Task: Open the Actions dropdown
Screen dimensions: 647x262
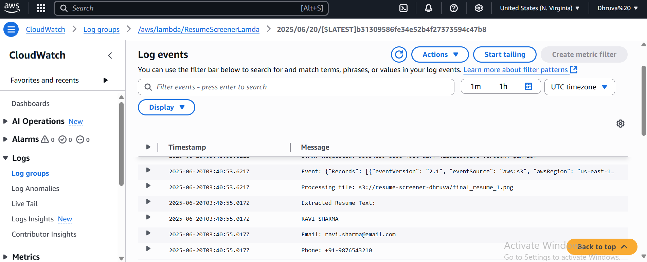Action: tap(440, 54)
